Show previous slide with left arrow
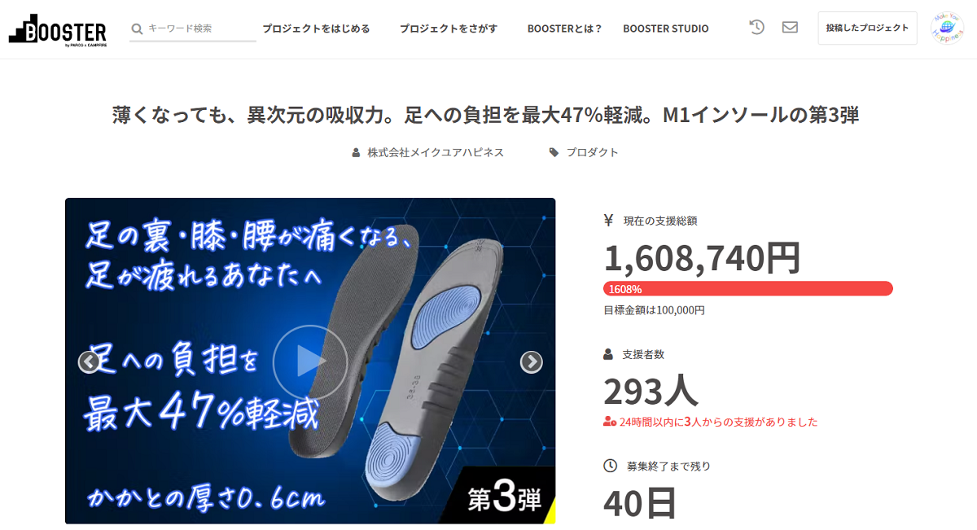 (x=89, y=362)
